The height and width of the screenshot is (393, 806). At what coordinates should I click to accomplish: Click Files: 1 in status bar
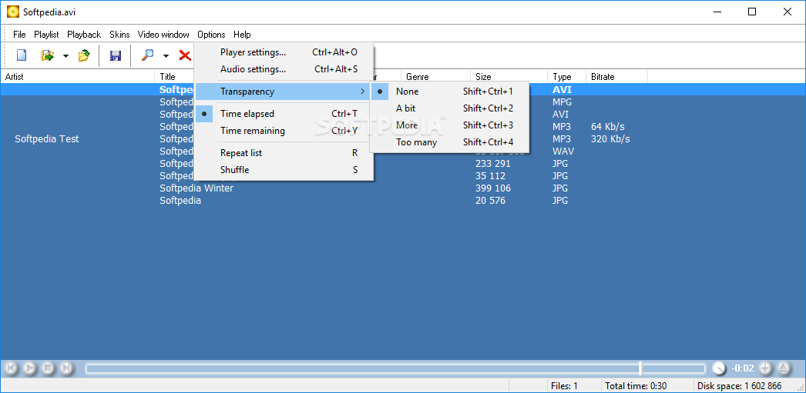coord(564,386)
